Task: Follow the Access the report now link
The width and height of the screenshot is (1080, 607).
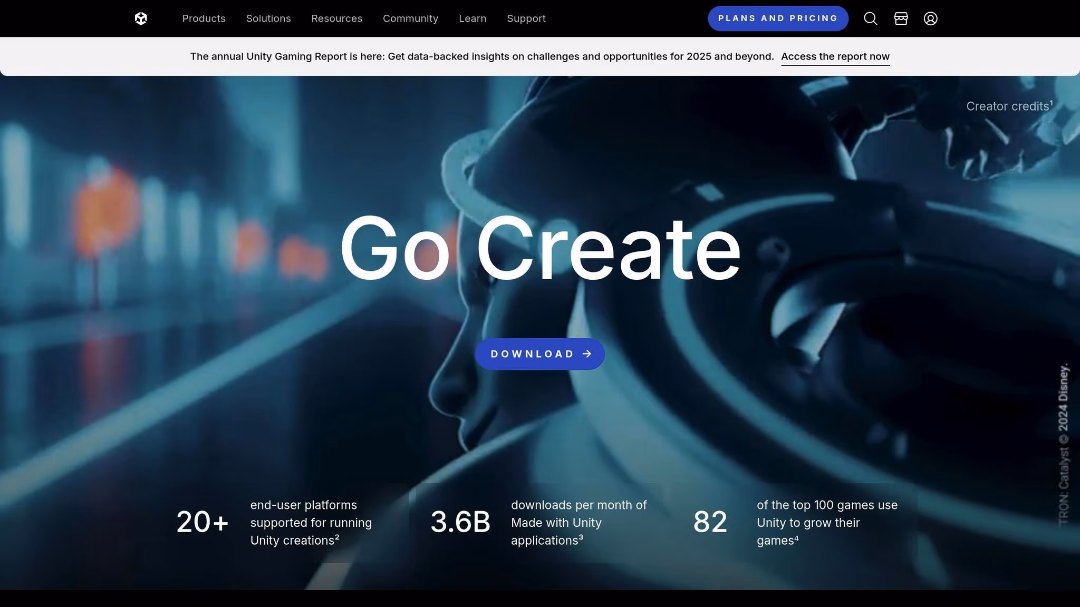Action: (835, 56)
